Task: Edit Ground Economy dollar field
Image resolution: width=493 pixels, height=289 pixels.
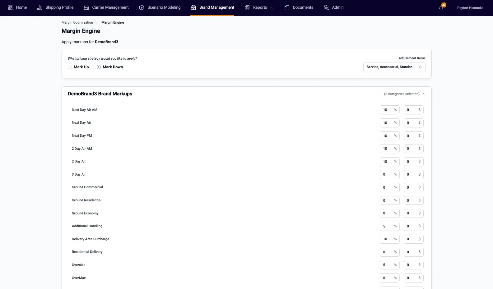Action: (413, 213)
